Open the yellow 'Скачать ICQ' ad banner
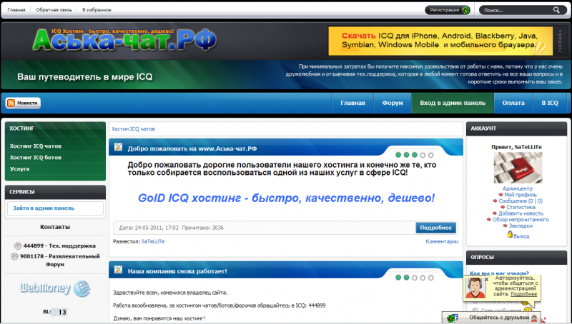Screen dimensions: 572x324 (440, 41)
